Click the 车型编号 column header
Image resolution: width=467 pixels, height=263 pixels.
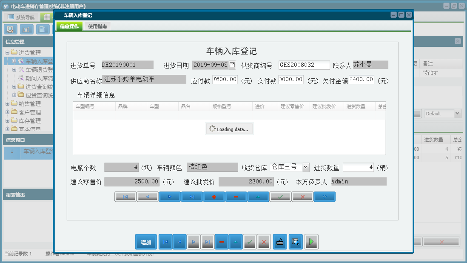pos(94,106)
